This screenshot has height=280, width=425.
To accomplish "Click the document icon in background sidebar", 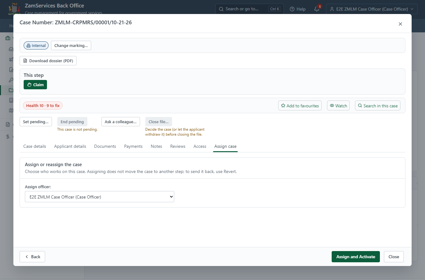I will 8,124.
